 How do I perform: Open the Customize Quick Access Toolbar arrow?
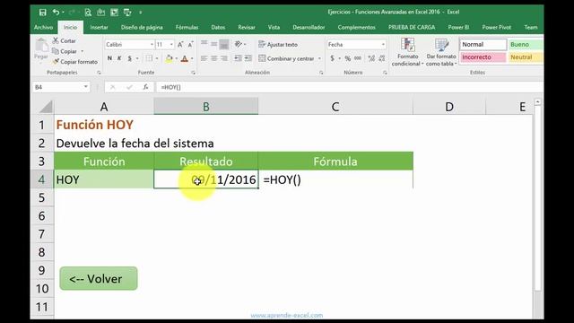point(141,13)
